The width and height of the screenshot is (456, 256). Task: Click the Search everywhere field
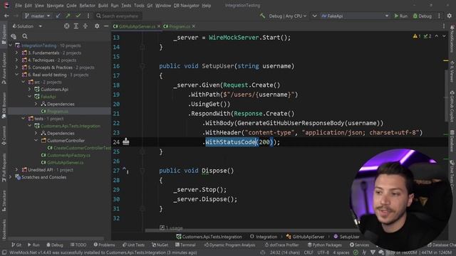tap(118, 16)
